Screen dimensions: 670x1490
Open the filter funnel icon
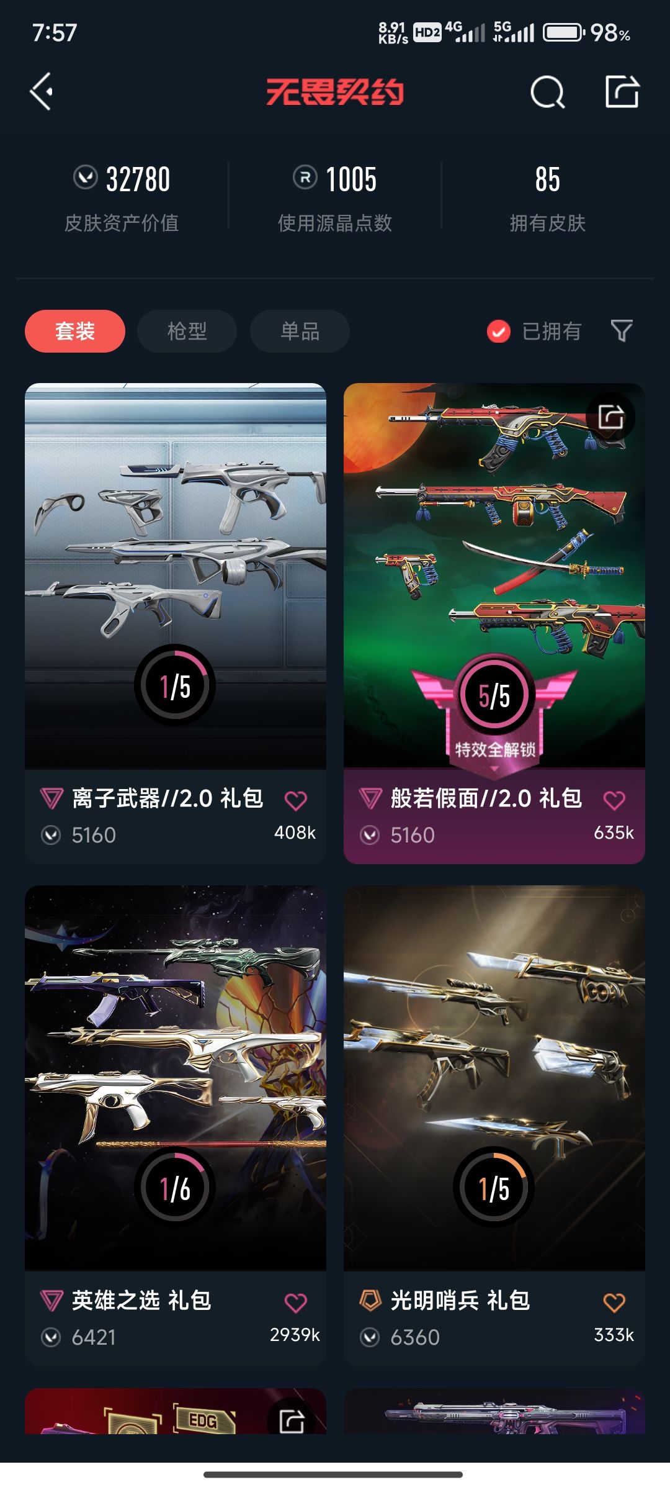[x=622, y=331]
